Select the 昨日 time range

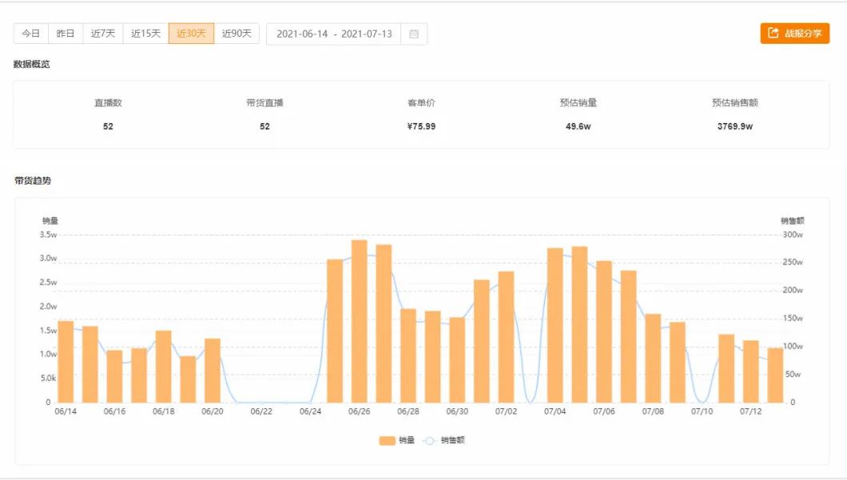66,34
